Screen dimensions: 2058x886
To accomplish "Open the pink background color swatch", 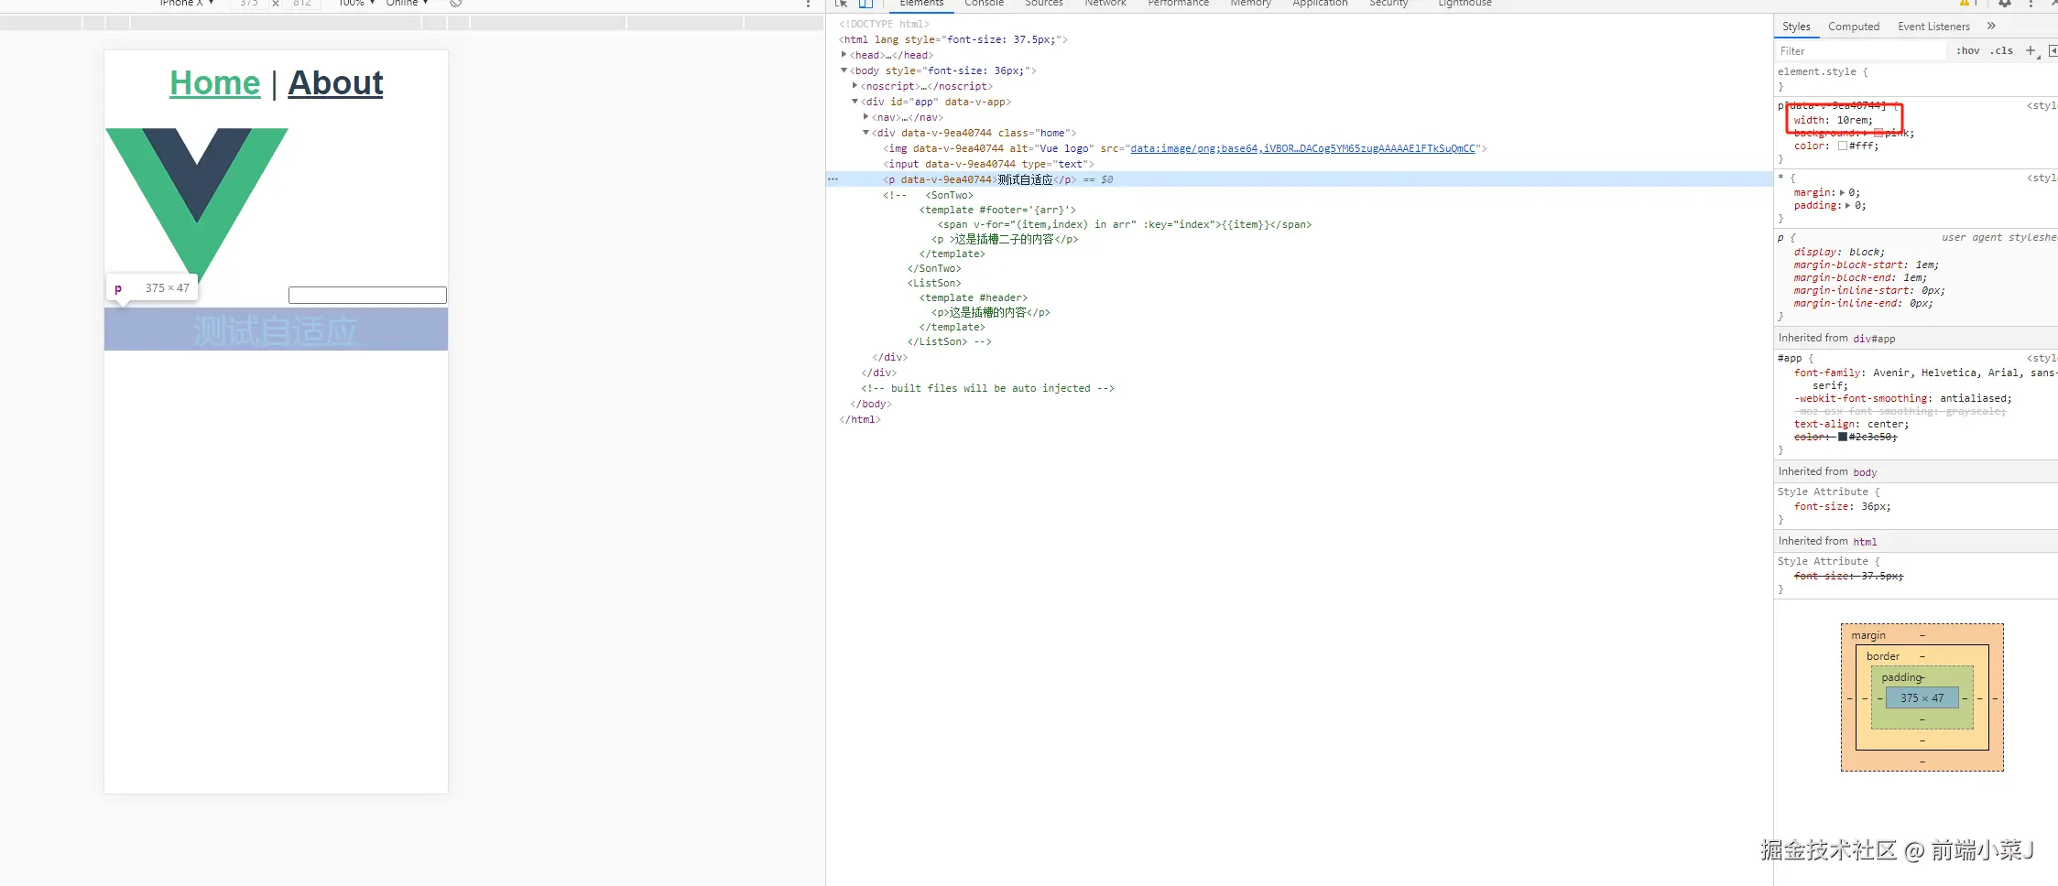I will tap(1878, 134).
